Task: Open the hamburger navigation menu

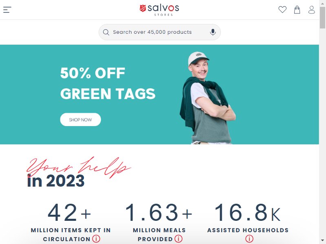Action: tap(7, 9)
